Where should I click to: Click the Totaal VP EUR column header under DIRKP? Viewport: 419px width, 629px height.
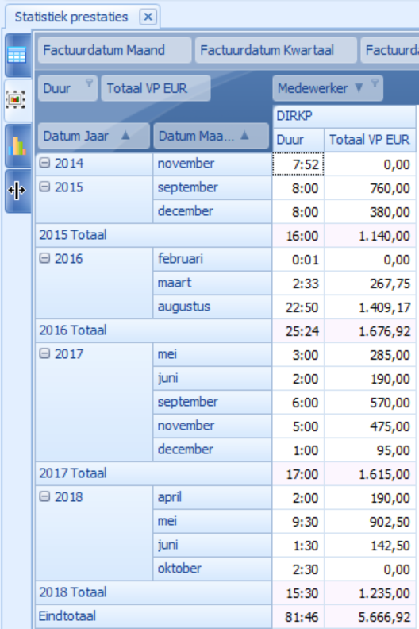point(370,140)
